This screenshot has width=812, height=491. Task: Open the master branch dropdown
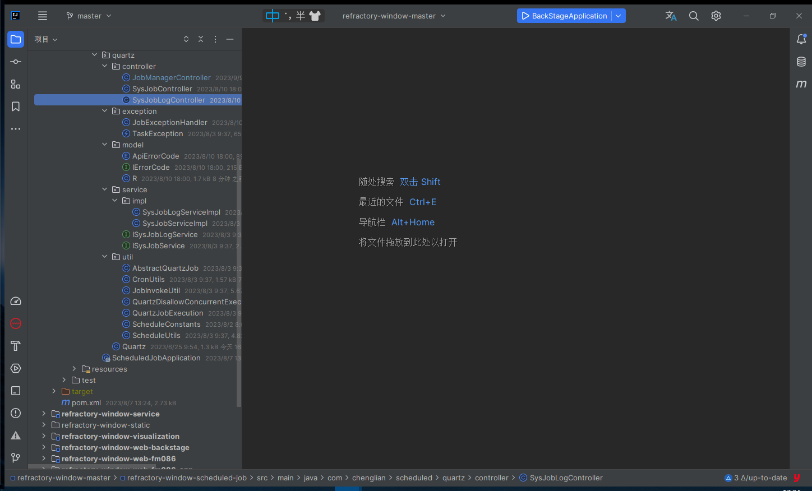tap(89, 16)
